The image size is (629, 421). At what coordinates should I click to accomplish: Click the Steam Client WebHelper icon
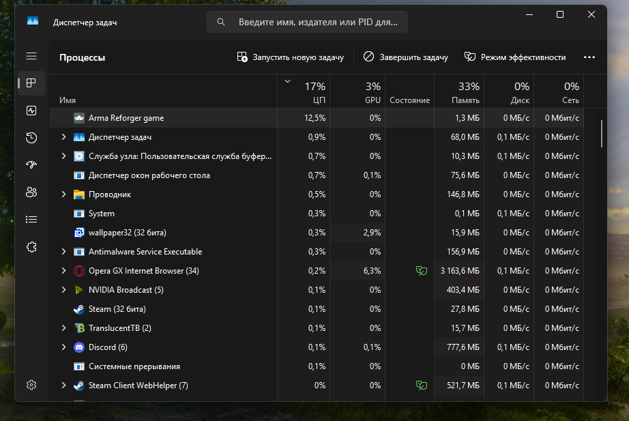pos(78,386)
